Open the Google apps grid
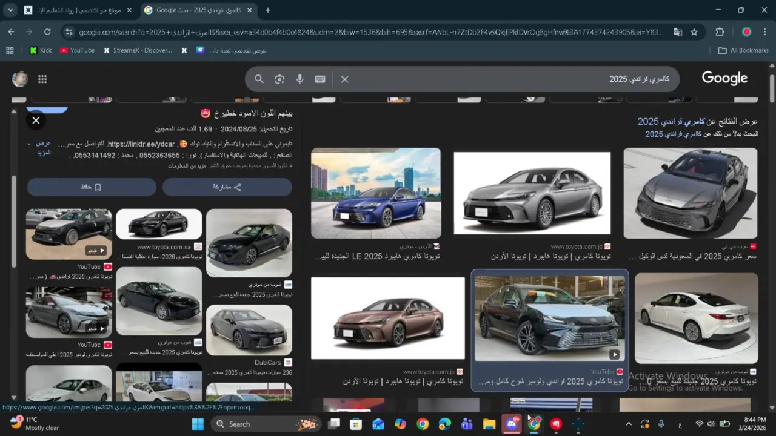Viewport: 776px width, 436px height. coord(42,79)
